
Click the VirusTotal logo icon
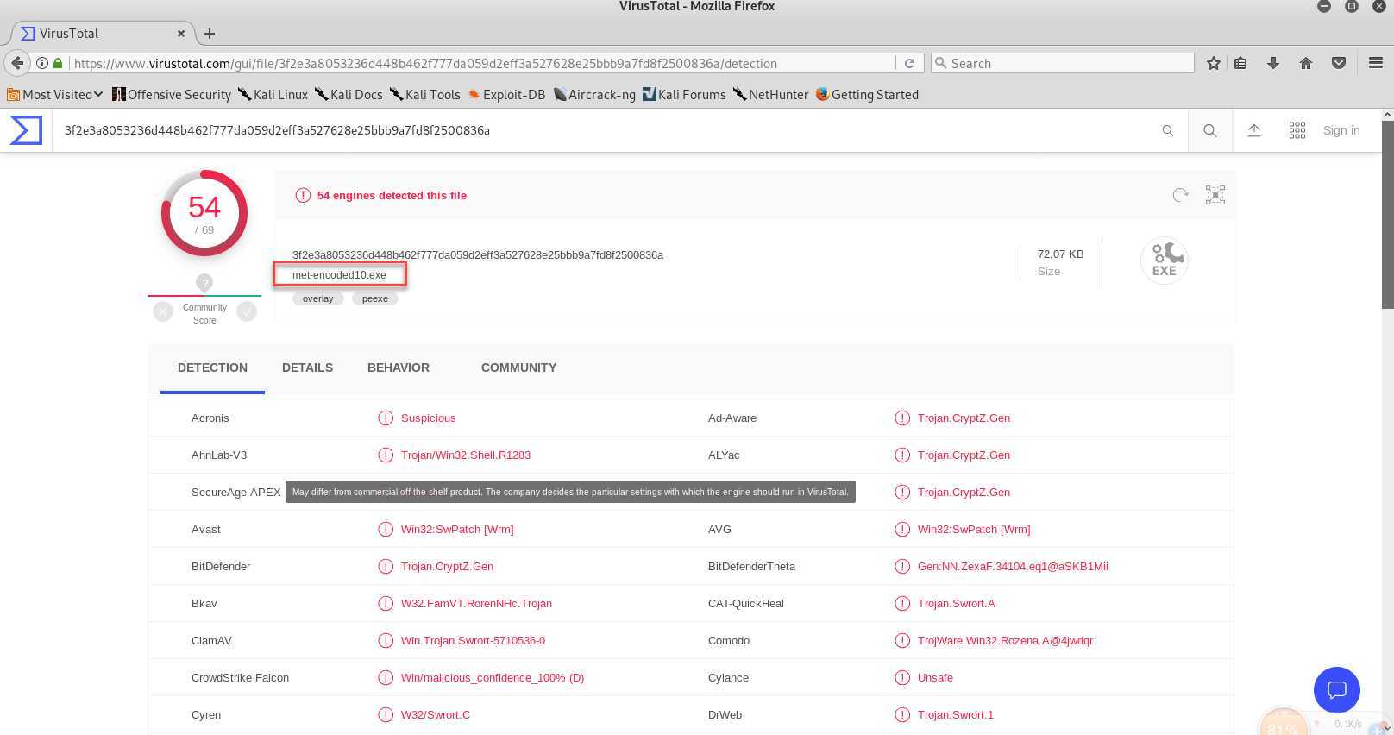pyautogui.click(x=26, y=130)
